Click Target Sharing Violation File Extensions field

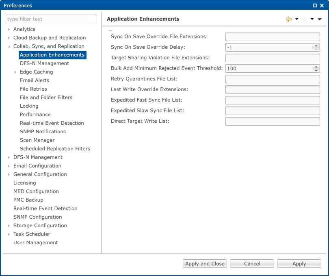(x=273, y=58)
